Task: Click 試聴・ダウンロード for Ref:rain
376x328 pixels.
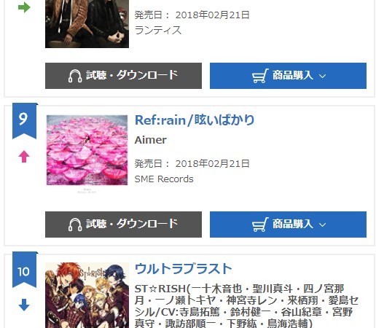Action: pyautogui.click(x=123, y=224)
